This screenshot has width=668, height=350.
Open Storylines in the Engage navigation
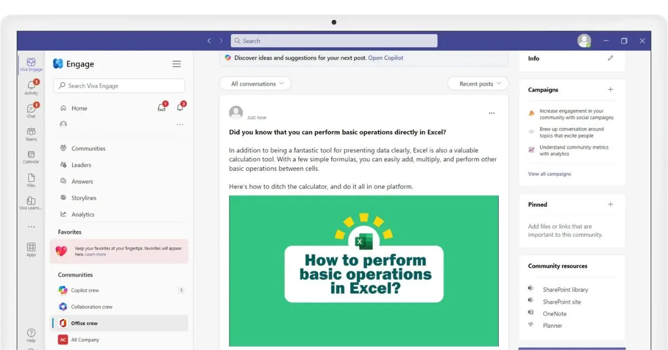tap(78, 198)
